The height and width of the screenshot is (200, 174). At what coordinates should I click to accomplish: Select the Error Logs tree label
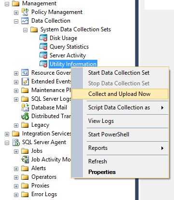44,194
